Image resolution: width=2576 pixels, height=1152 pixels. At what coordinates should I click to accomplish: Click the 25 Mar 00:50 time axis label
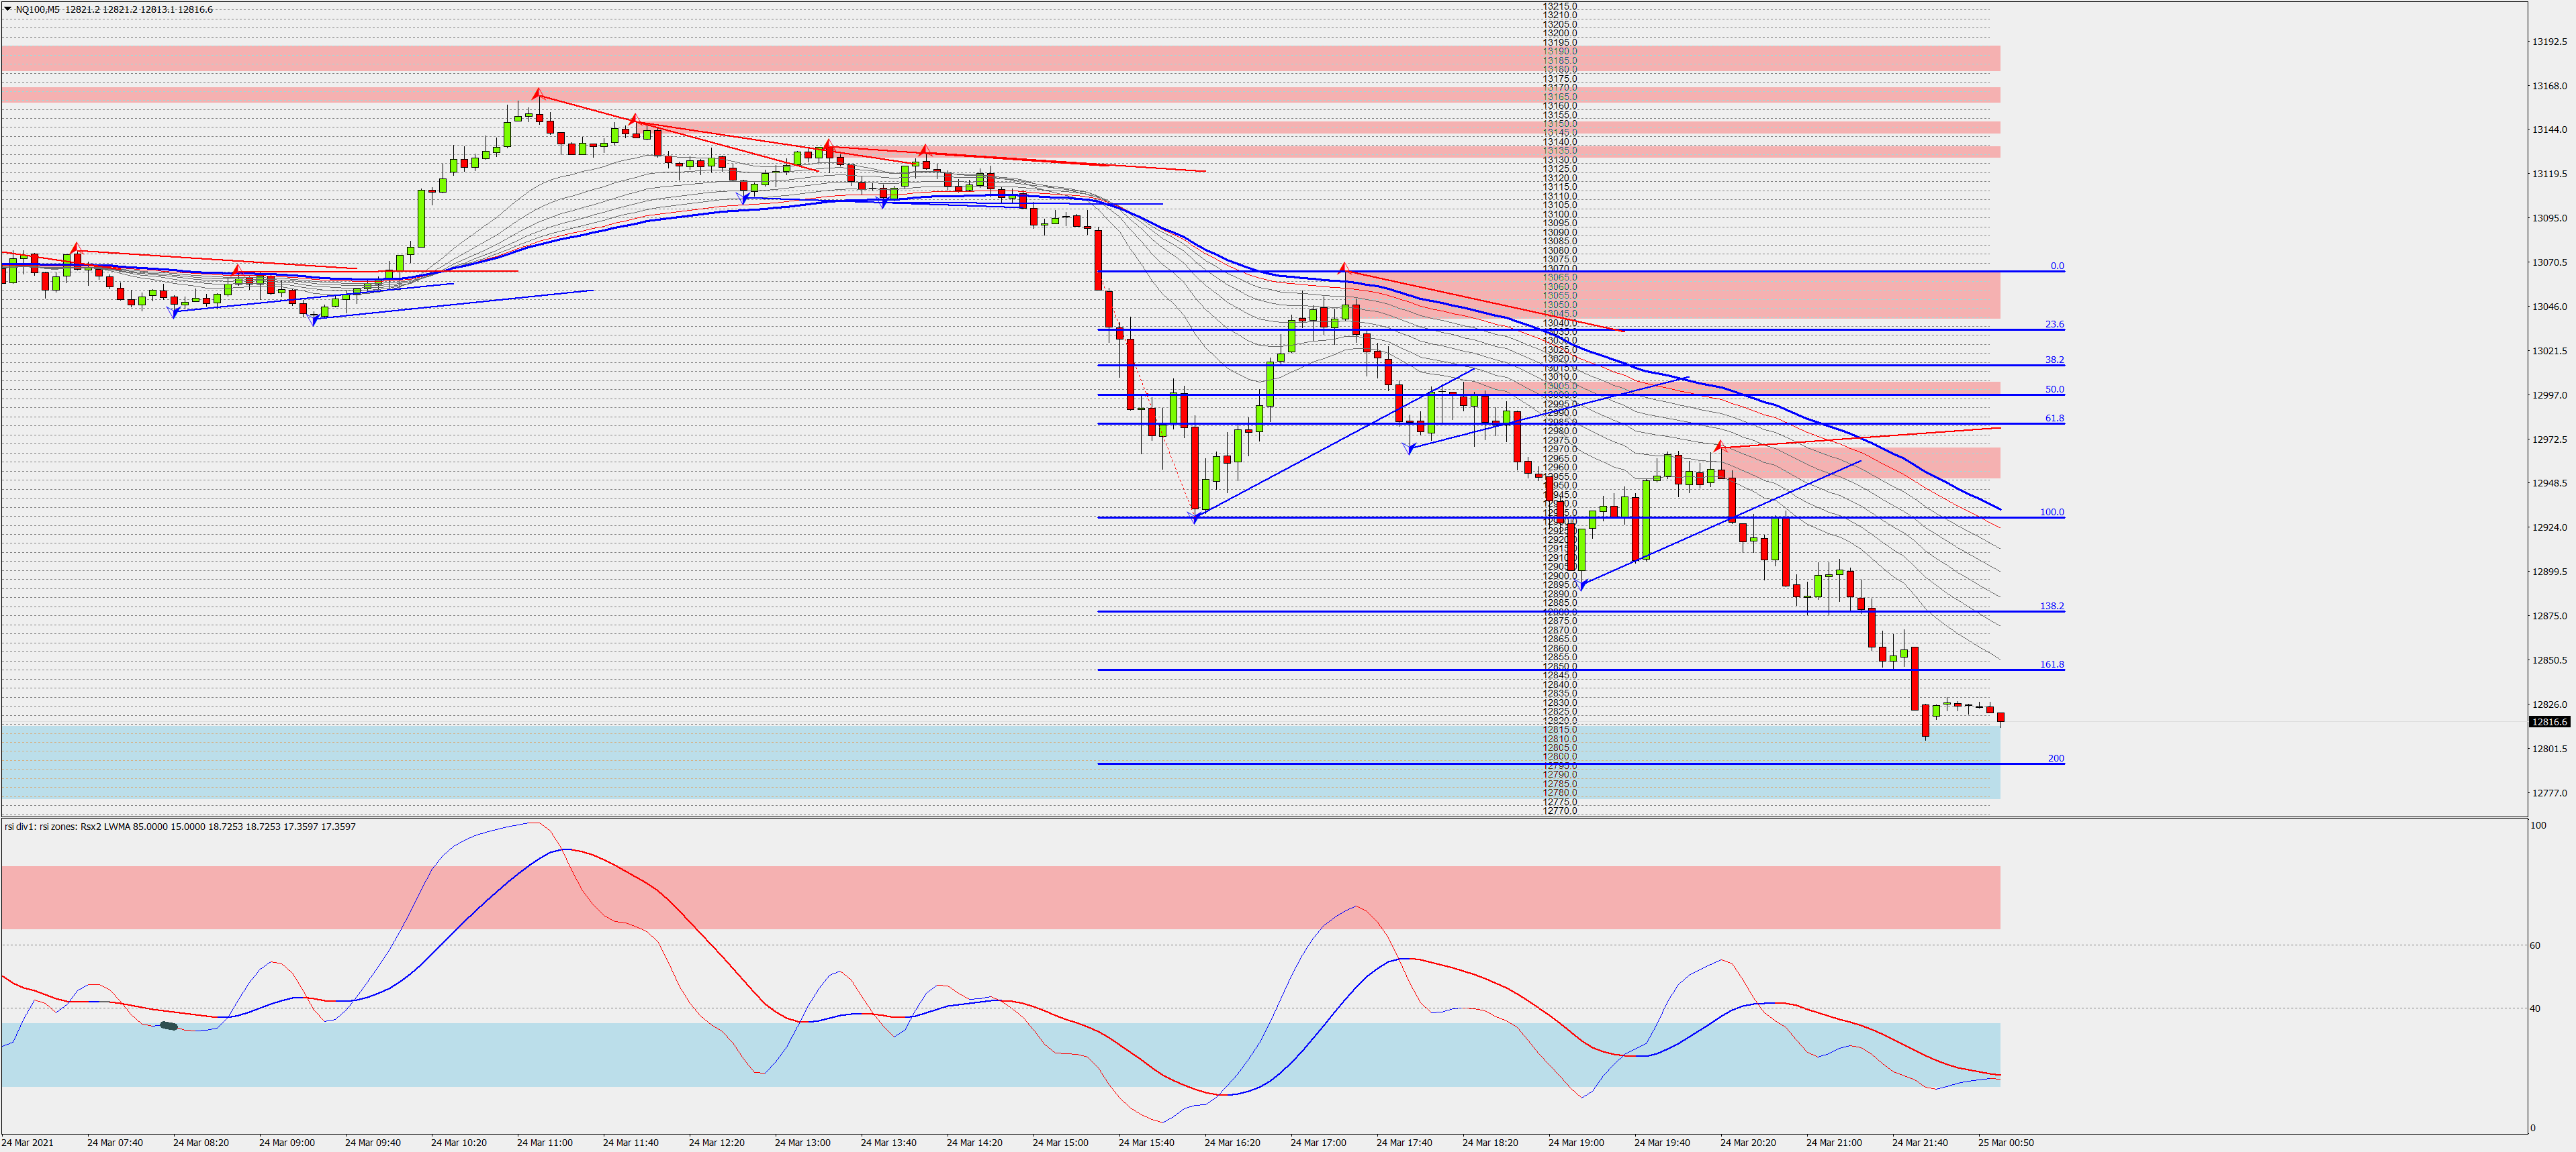2005,1142
